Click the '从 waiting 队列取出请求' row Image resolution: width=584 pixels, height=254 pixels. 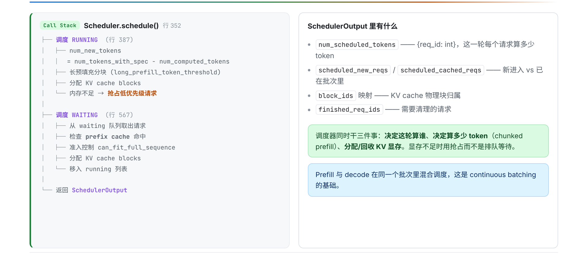(107, 126)
